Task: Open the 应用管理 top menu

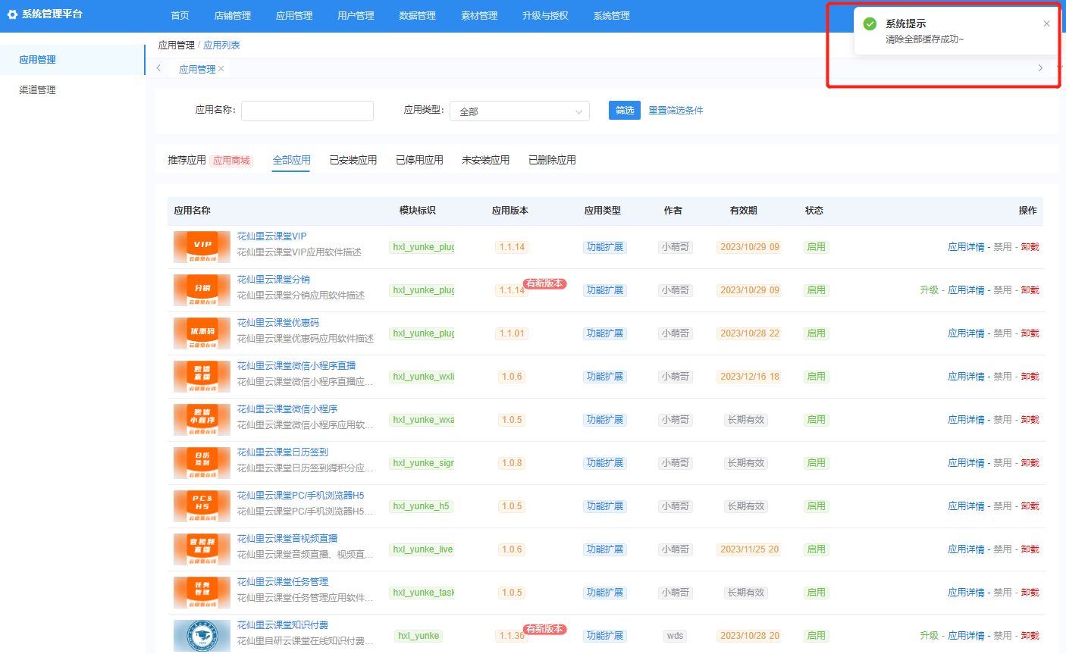Action: pyautogui.click(x=294, y=16)
